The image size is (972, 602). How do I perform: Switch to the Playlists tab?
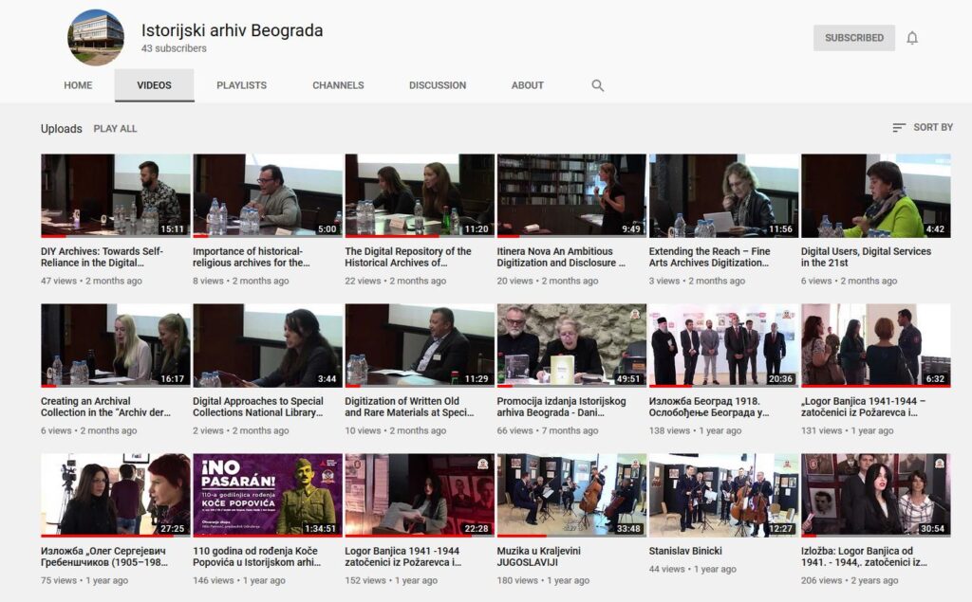[x=241, y=85]
